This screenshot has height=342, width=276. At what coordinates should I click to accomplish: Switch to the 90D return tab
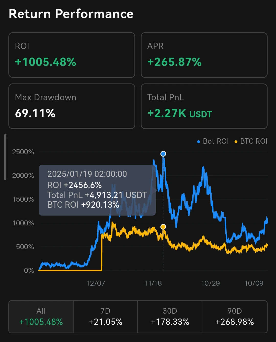235,317
